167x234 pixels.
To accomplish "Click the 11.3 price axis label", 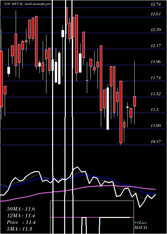I will 154,110.
